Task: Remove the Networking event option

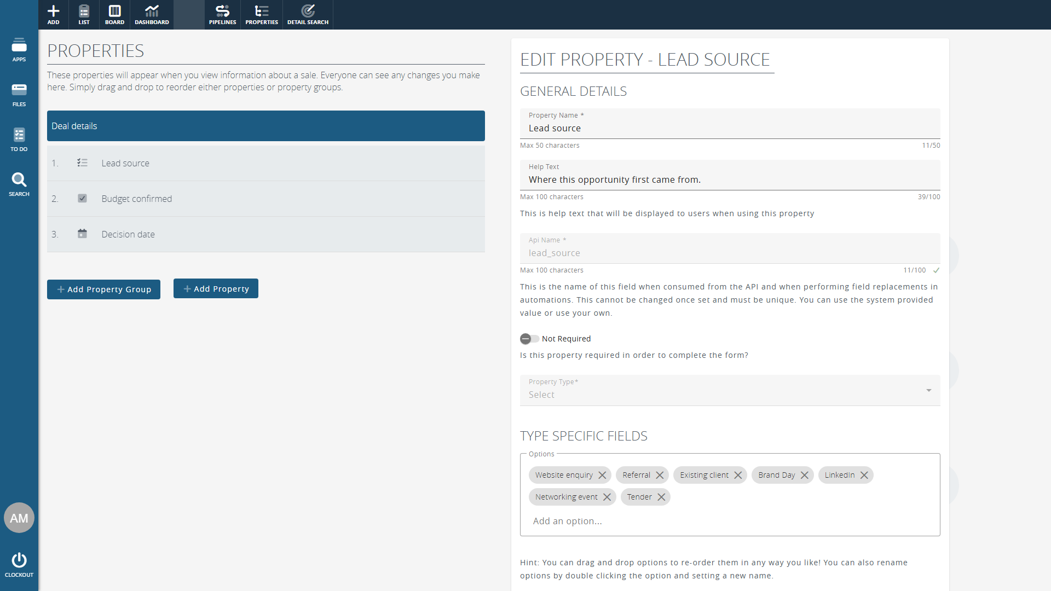Action: pyautogui.click(x=607, y=497)
